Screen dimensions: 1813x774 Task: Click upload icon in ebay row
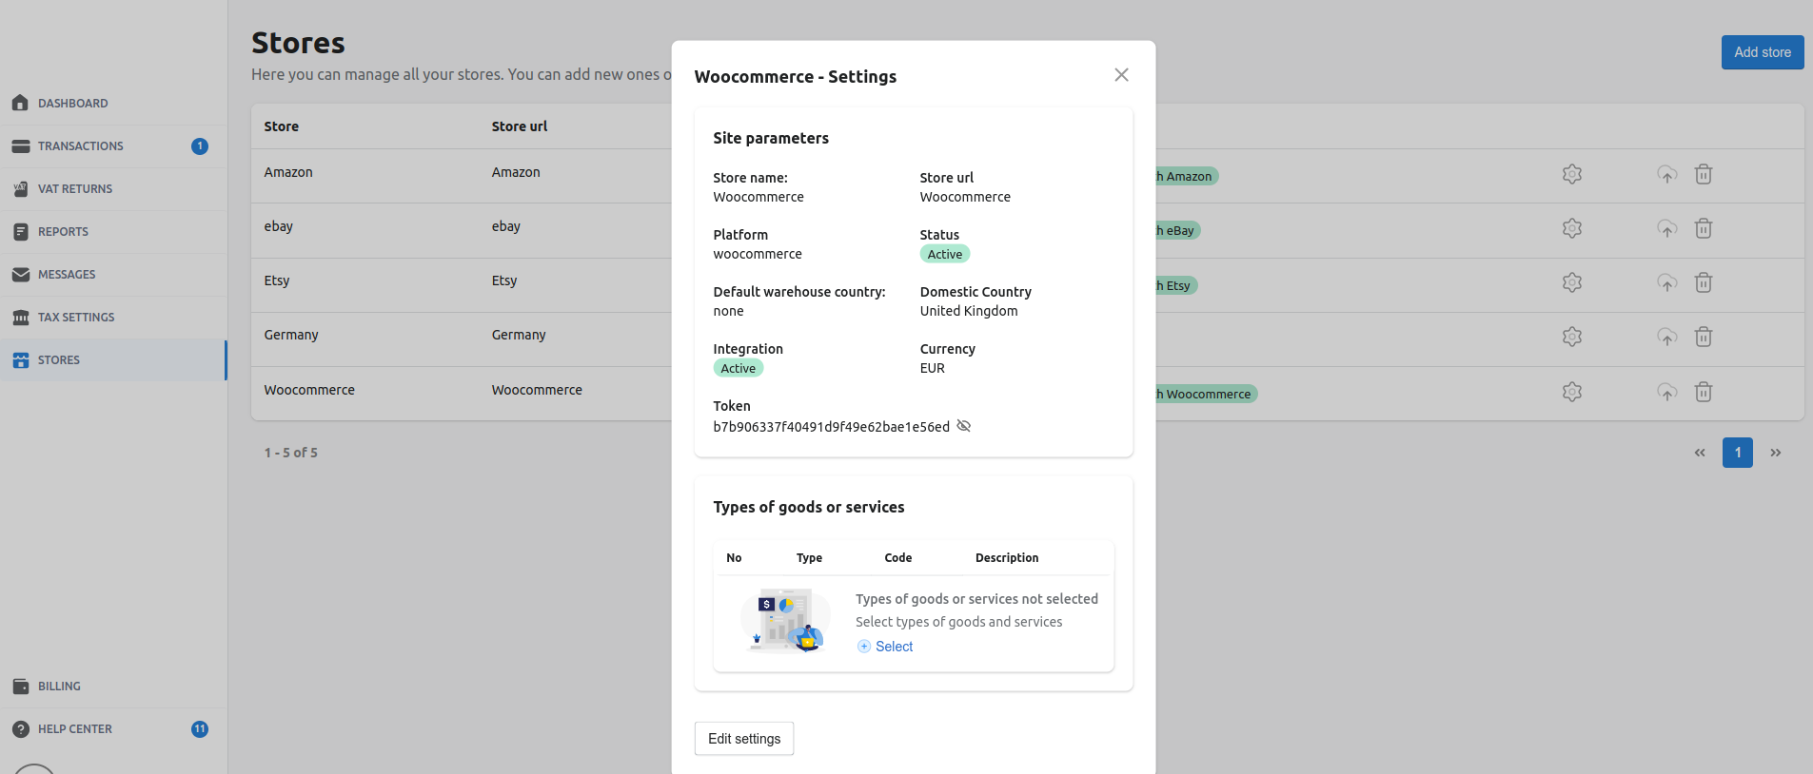(x=1666, y=228)
